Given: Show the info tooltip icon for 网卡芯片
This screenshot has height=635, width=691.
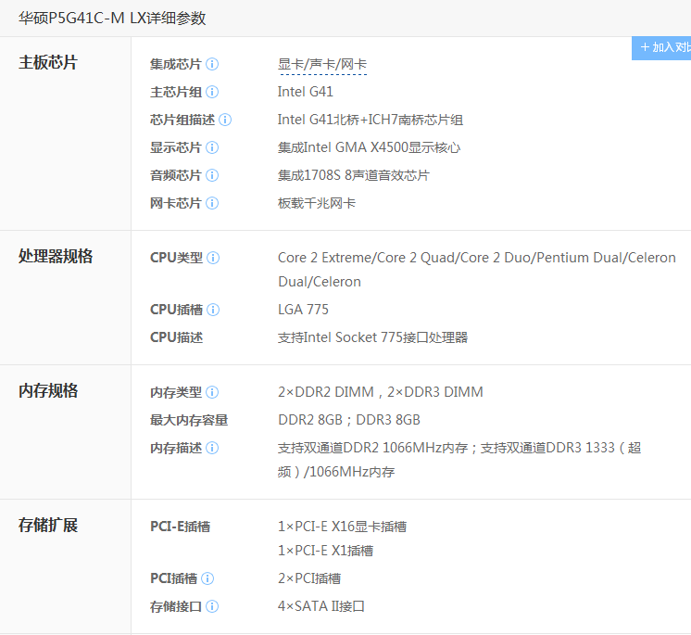Looking at the screenshot, I should [212, 203].
